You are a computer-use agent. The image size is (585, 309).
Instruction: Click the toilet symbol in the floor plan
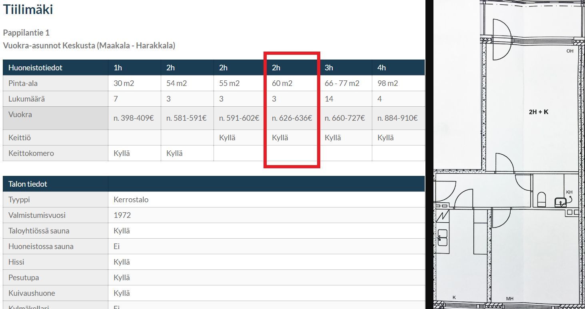[x=541, y=199]
